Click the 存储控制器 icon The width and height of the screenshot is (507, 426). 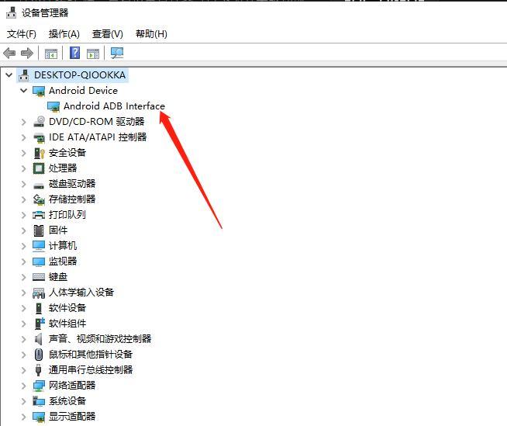tap(39, 199)
